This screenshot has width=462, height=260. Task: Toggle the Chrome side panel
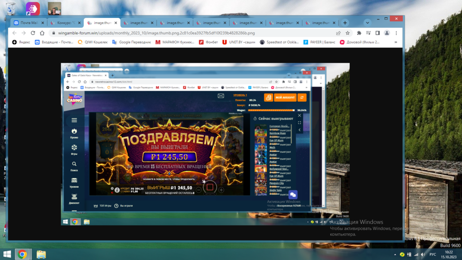click(377, 33)
